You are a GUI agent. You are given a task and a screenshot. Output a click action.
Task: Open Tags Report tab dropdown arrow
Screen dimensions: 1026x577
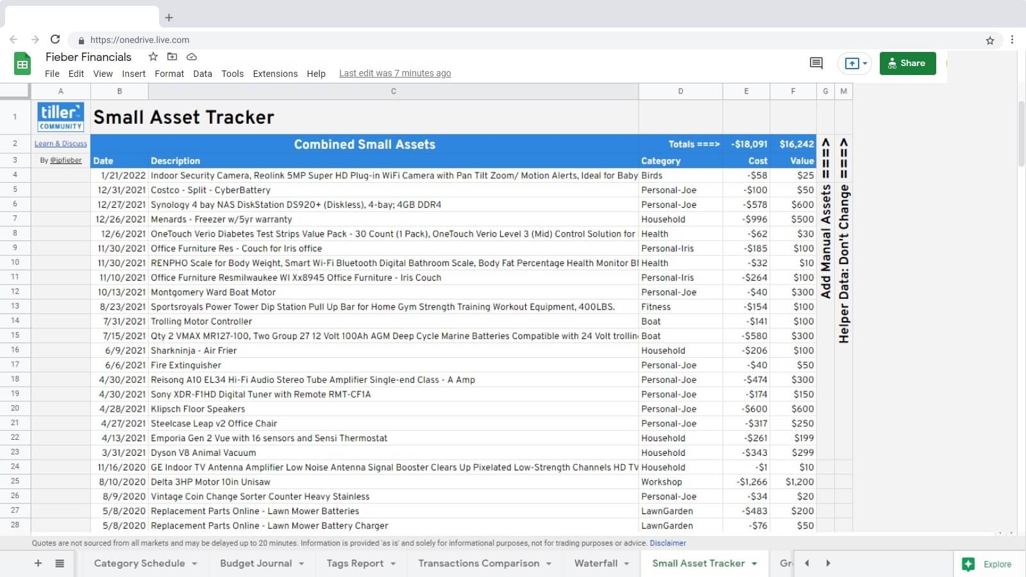coord(393,564)
